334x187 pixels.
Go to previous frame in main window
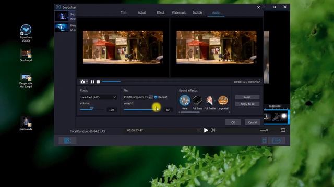198,130
